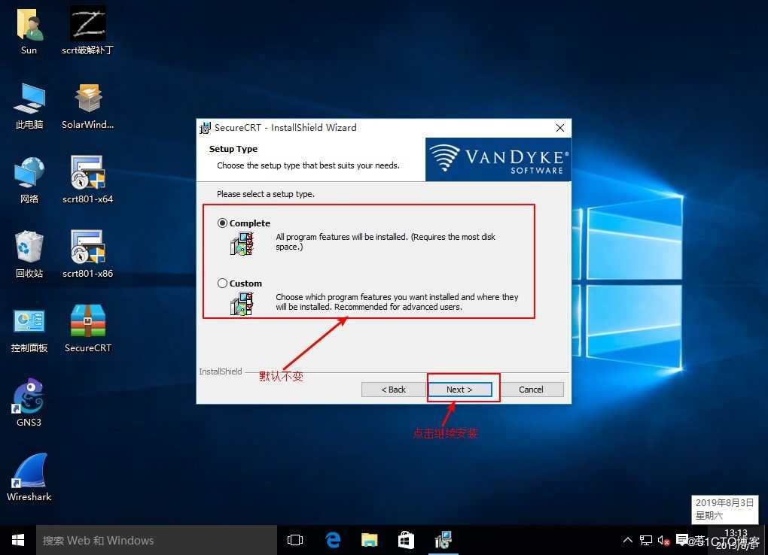Viewport: 768px width, 555px height.
Task: Open 控制面板 (Control Panel) desktop icon
Action: 29,329
